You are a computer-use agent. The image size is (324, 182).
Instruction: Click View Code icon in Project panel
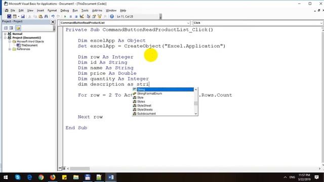pos(6,28)
